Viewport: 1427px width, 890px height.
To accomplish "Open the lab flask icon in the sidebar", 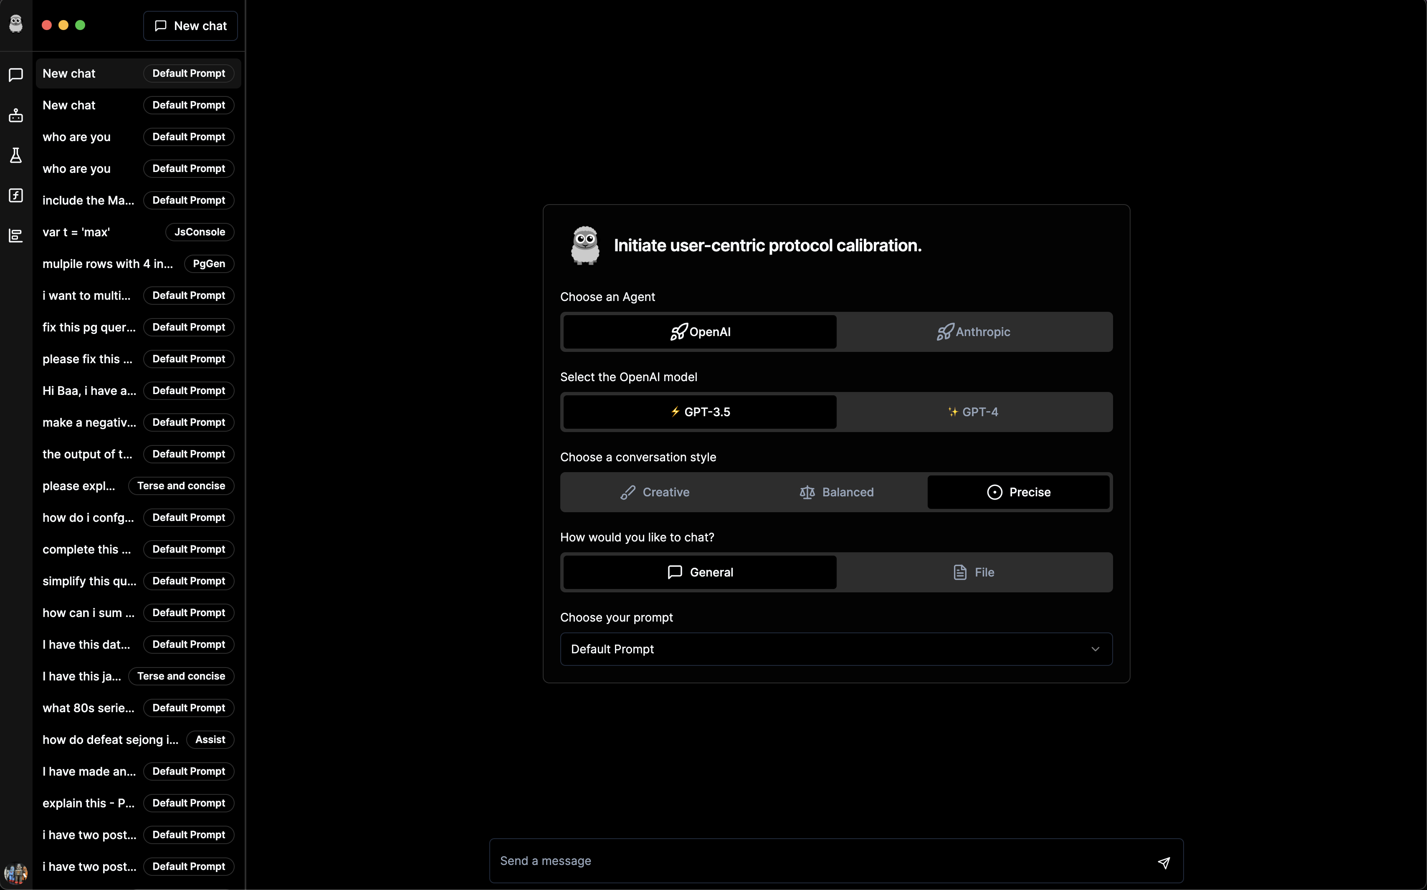I will (16, 155).
